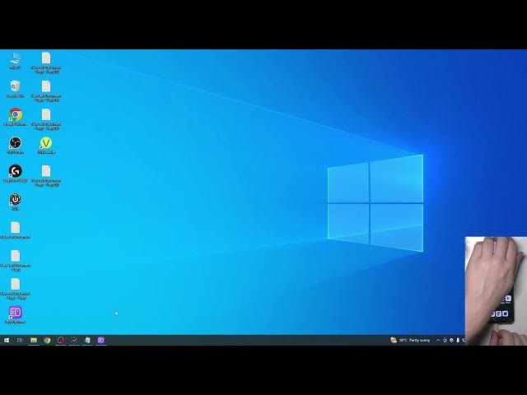Open the purple app on the taskbar

click(x=100, y=340)
